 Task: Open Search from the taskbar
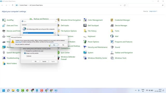pos(8,90)
